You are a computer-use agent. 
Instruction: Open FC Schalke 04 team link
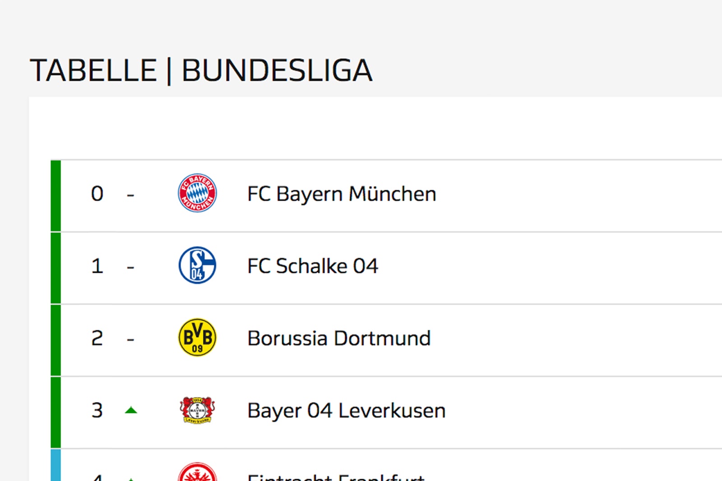tap(312, 266)
